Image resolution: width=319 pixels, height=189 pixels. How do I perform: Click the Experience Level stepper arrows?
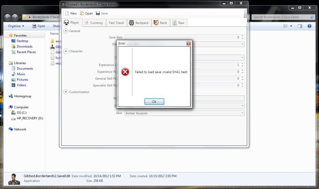point(242,65)
